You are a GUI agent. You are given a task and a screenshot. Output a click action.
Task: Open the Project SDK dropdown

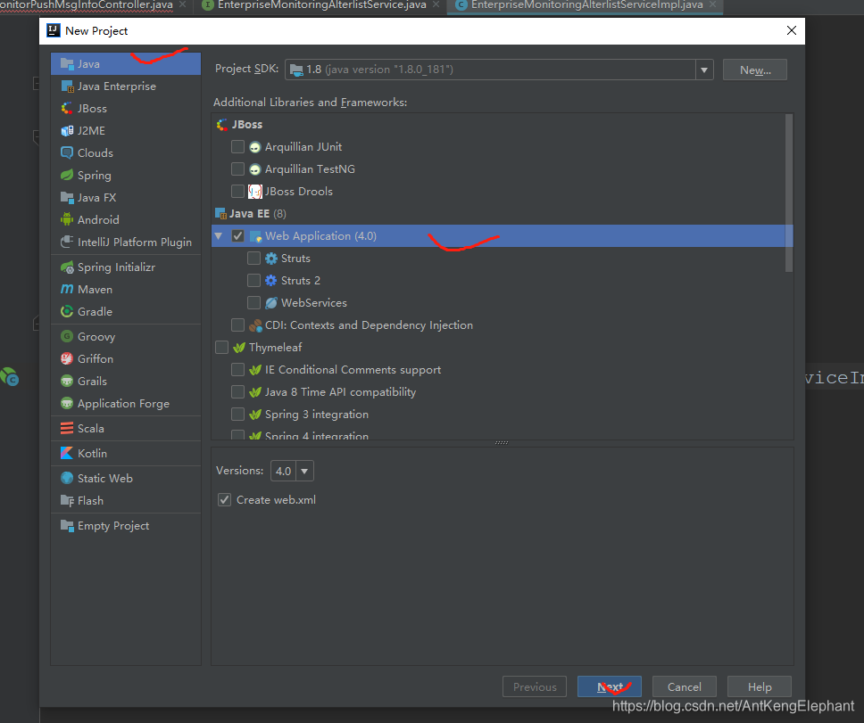coord(703,70)
